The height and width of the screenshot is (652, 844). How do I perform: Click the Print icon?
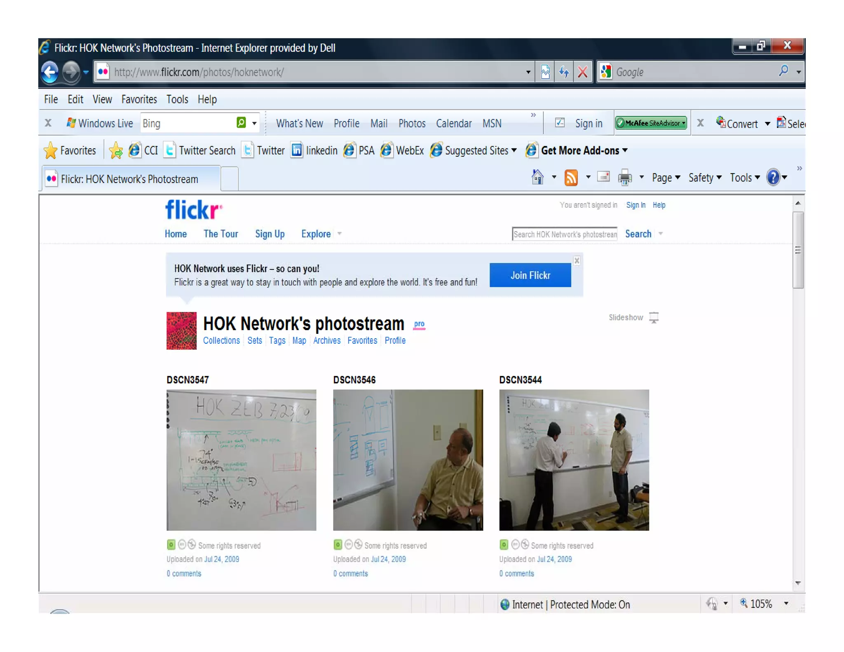pyautogui.click(x=625, y=178)
